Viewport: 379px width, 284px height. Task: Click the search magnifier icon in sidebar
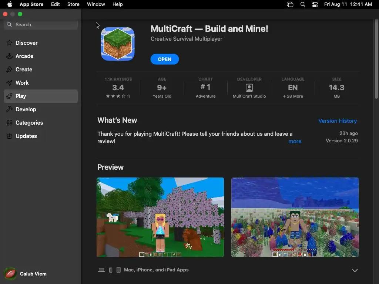[x=9, y=24]
